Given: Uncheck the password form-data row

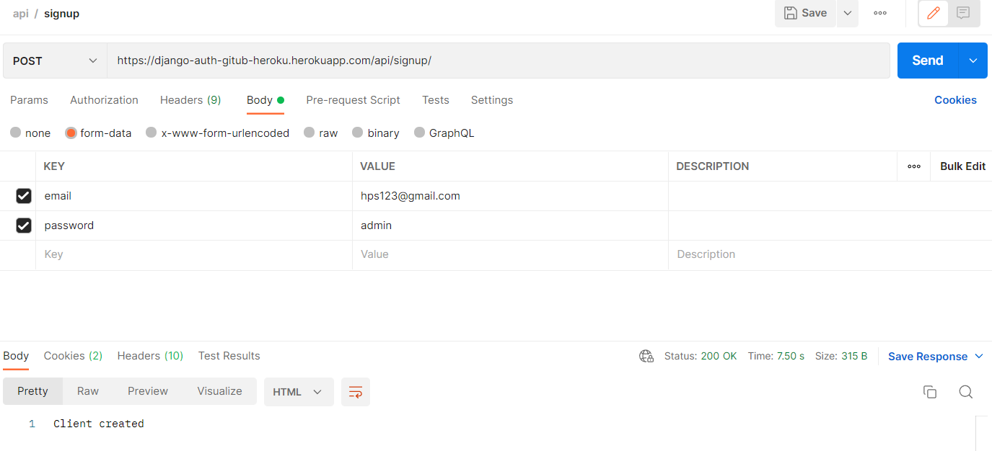Looking at the screenshot, I should pyautogui.click(x=24, y=225).
